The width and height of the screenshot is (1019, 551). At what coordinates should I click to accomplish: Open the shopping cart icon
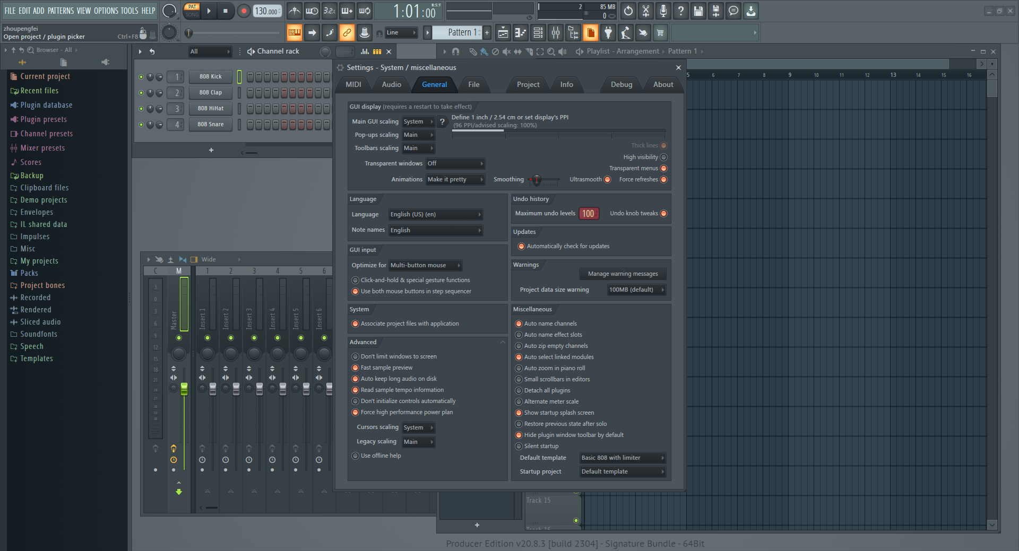coord(661,33)
